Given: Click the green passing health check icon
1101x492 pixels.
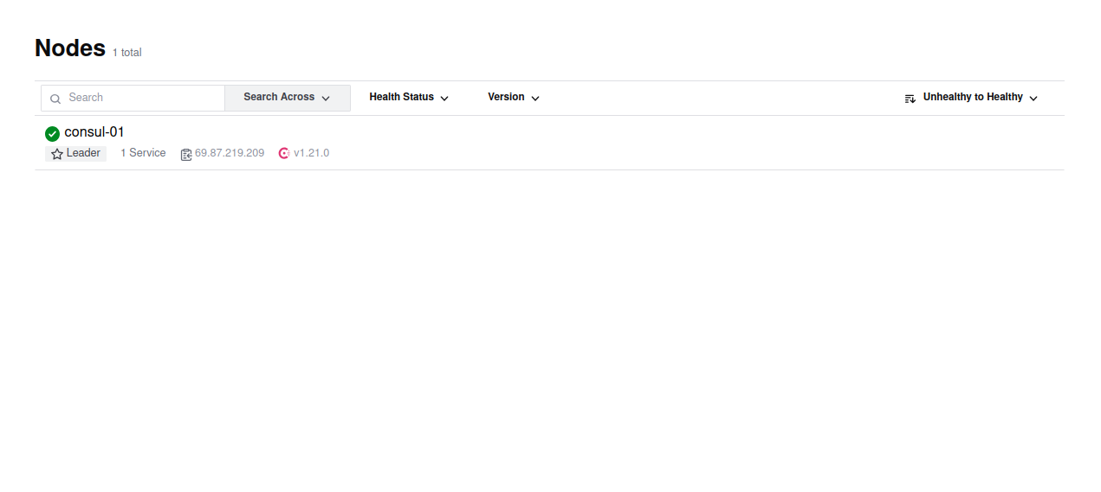Looking at the screenshot, I should [x=52, y=133].
